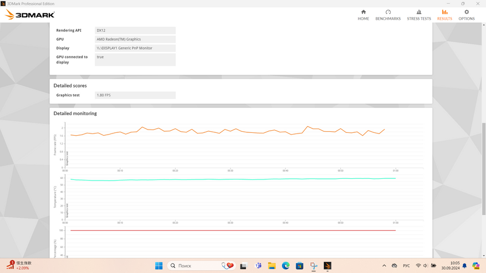Click the scrollbar down arrow

coord(484,256)
